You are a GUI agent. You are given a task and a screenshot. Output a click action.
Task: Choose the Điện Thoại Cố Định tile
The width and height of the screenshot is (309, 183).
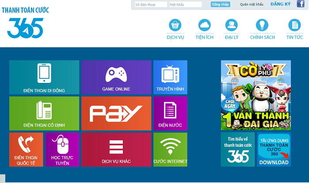[x=44, y=113]
